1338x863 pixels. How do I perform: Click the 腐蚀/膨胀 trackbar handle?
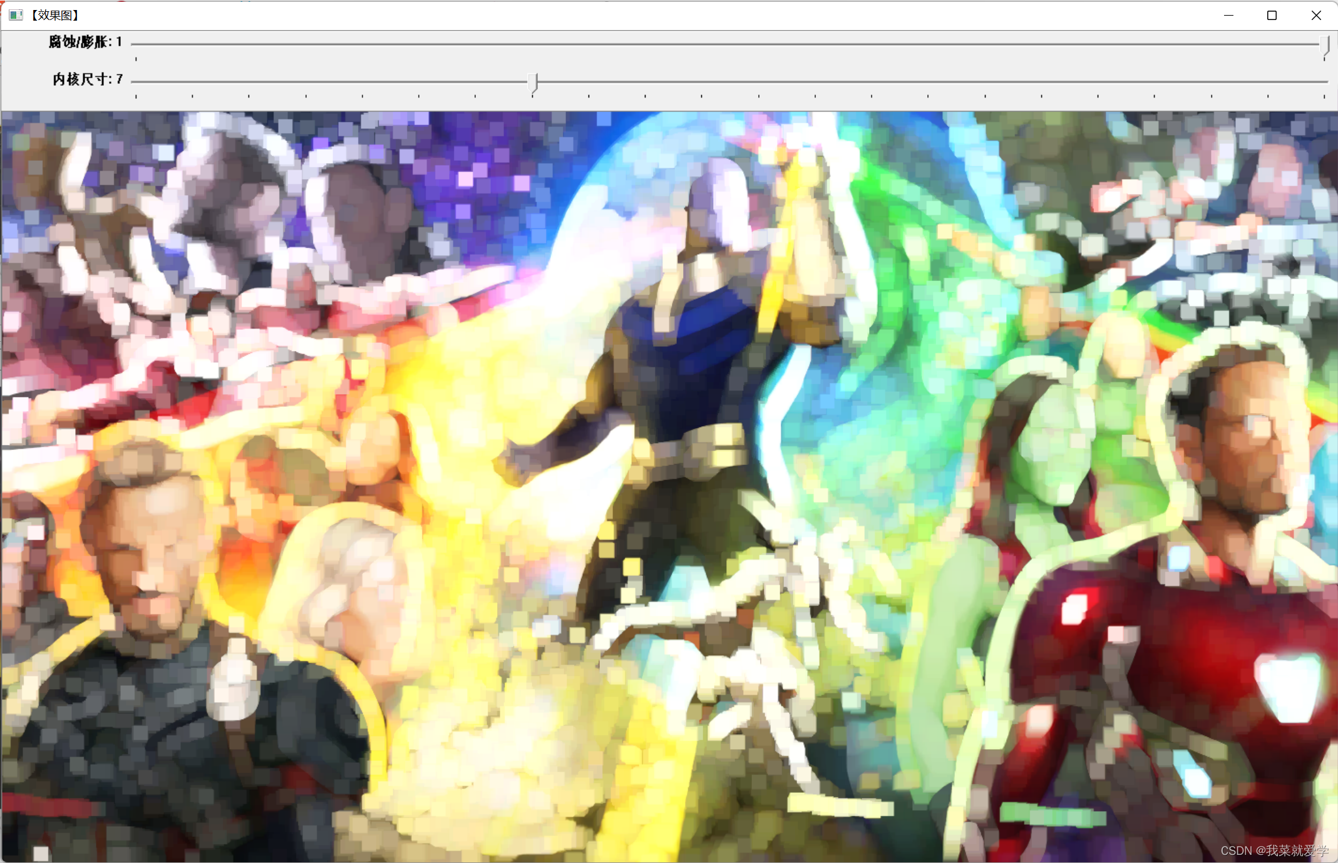coord(1325,46)
